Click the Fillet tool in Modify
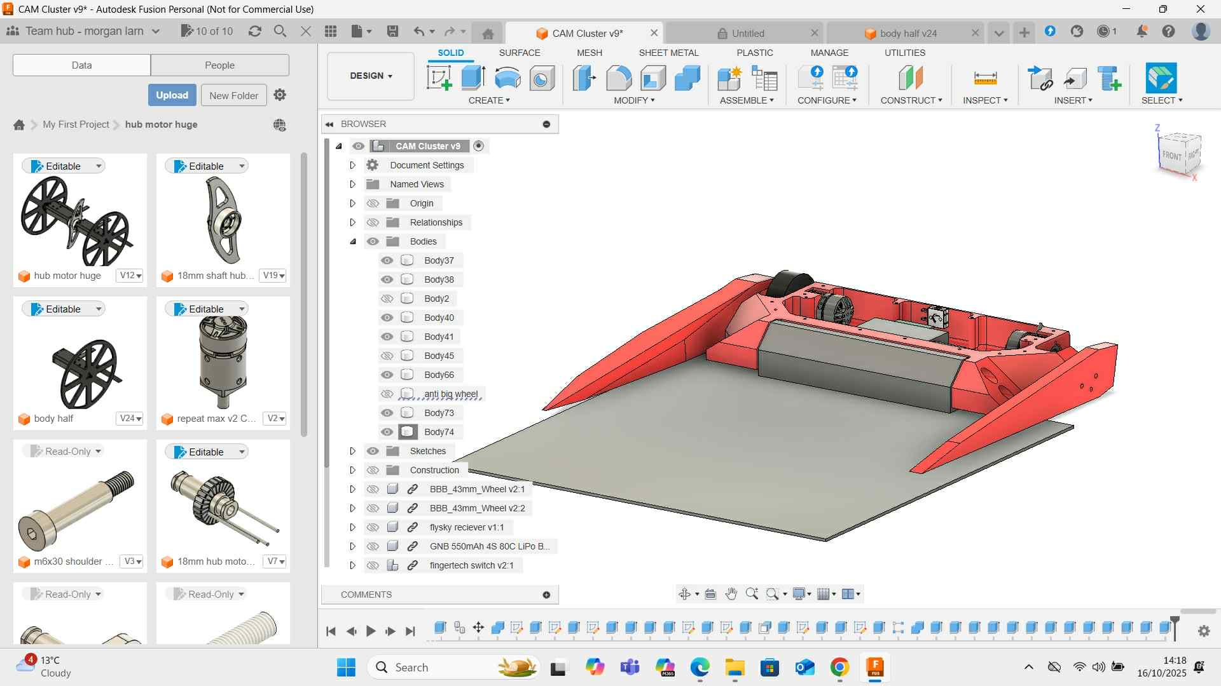The height and width of the screenshot is (686, 1221). tap(618, 78)
